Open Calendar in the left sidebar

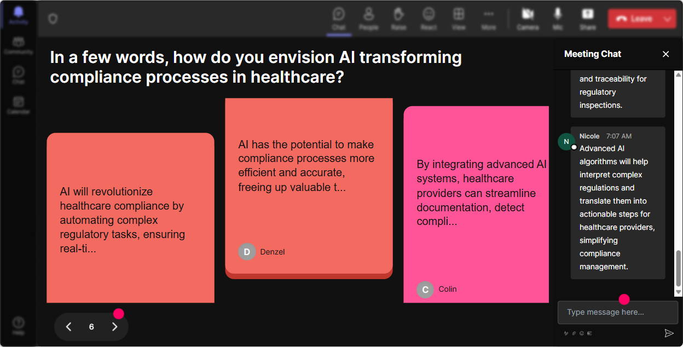point(19,105)
